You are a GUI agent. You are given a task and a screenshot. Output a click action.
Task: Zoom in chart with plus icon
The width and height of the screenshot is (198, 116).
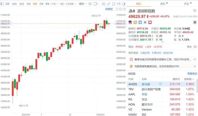click(124, 9)
